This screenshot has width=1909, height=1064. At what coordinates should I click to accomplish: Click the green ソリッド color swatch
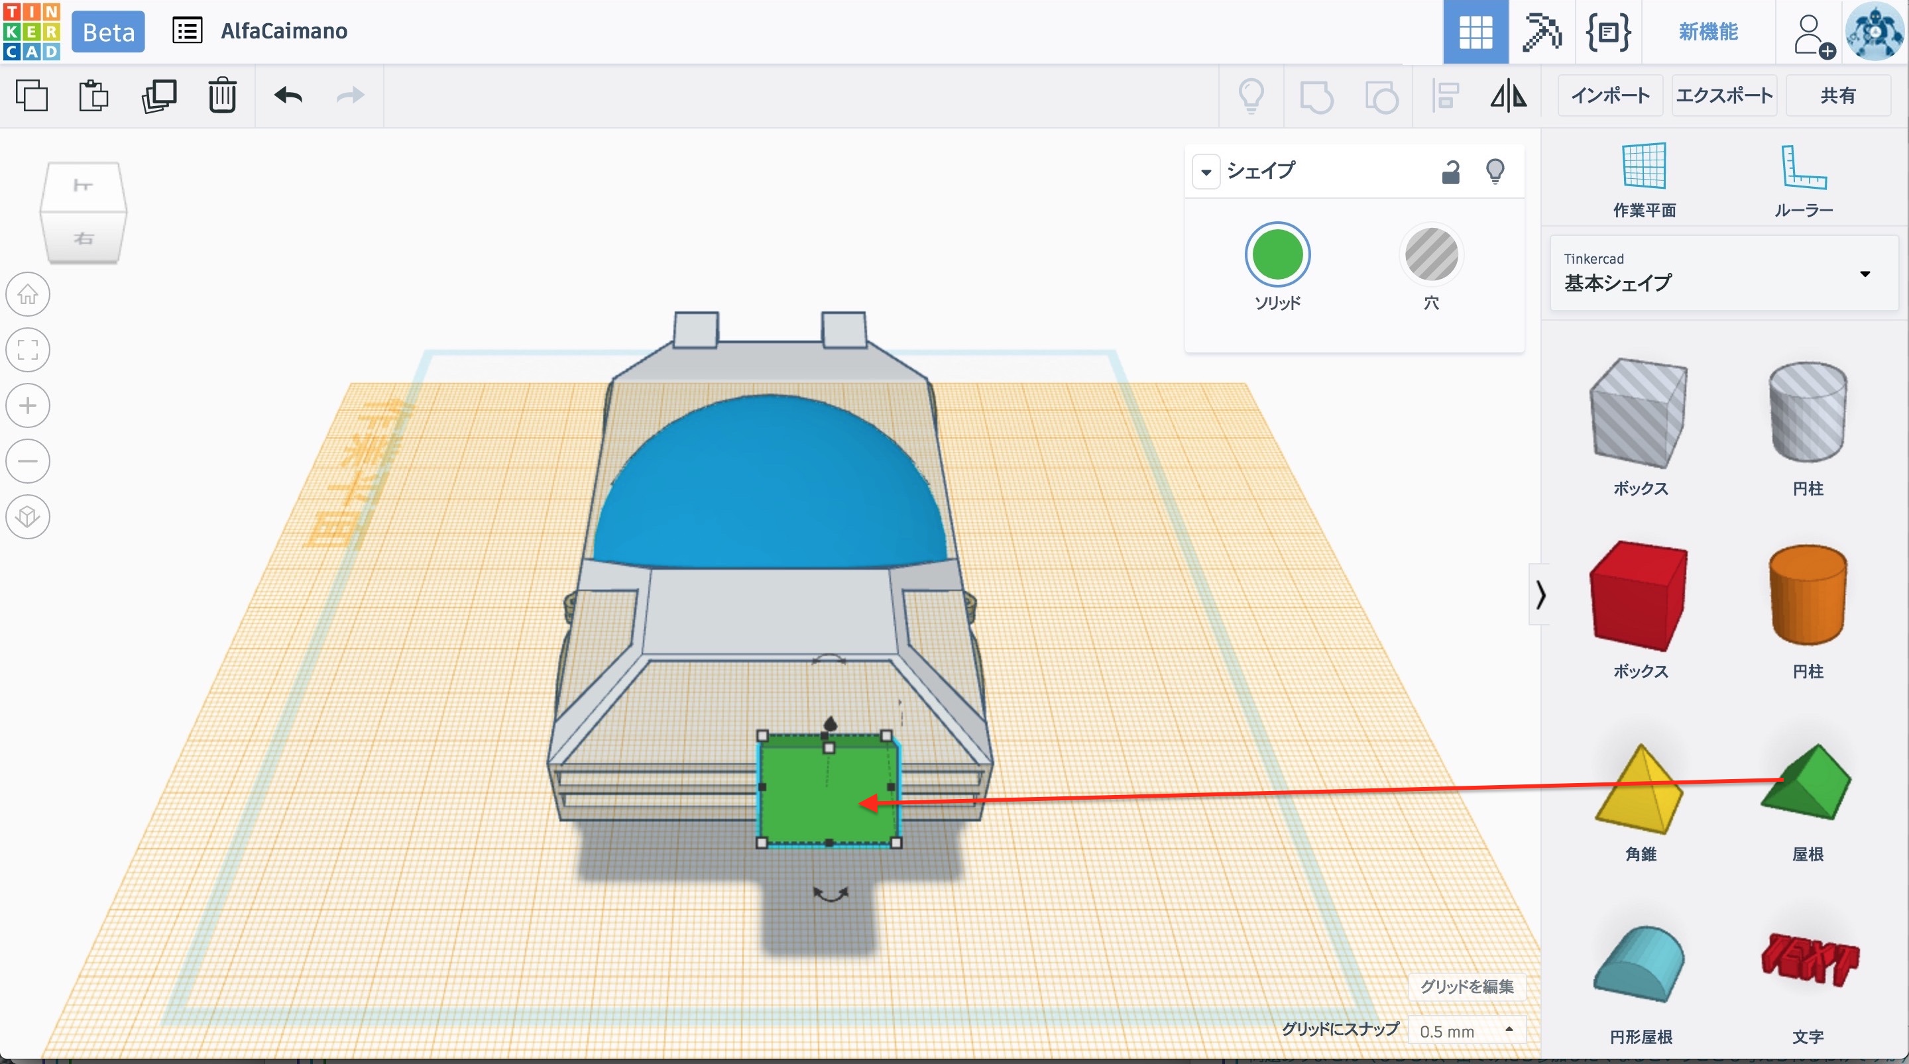coord(1277,256)
